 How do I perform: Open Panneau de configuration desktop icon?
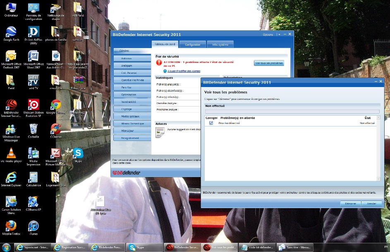coord(33,12)
